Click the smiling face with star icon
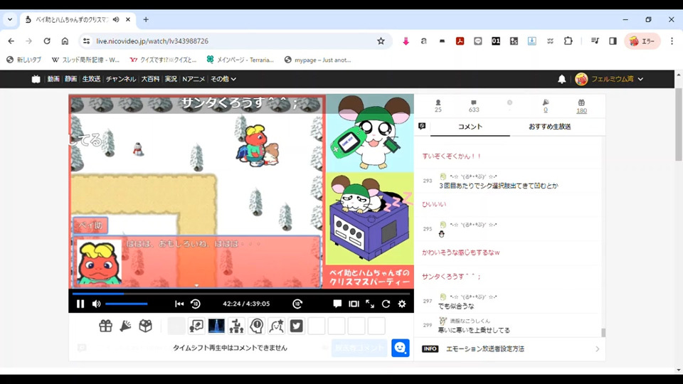Image resolution: width=683 pixels, height=384 pixels. click(277, 326)
